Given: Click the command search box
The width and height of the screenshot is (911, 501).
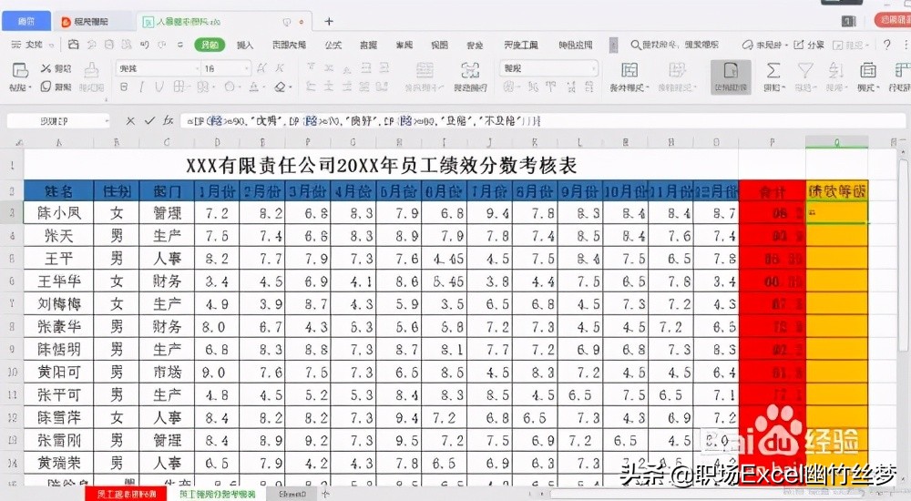Looking at the screenshot, I should click(x=674, y=45).
